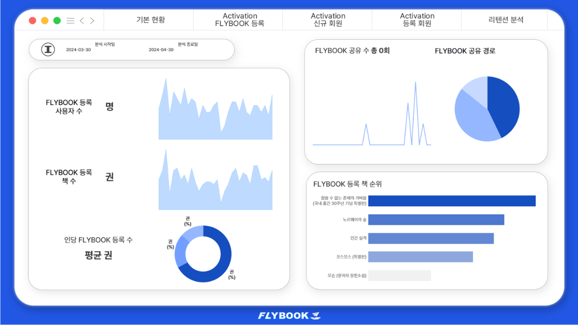This screenshot has height=325, width=578.
Task: Click the 인당 FLYBOOK 등록 수 label
Action: point(98,240)
